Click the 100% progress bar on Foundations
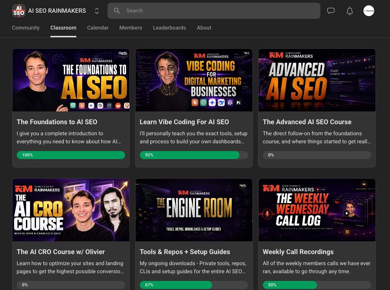390x290 pixels. pyautogui.click(x=71, y=155)
